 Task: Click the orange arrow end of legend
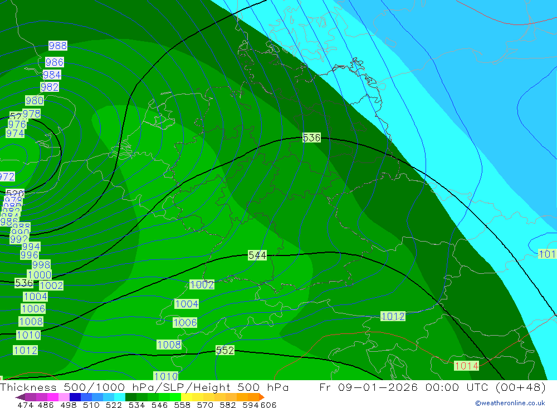262,397
